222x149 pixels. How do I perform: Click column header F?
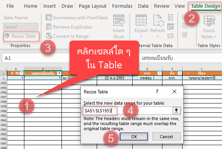tap(172, 69)
